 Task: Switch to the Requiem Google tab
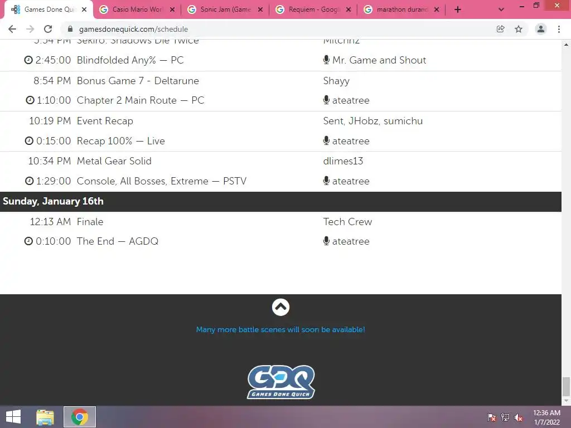pos(313,9)
